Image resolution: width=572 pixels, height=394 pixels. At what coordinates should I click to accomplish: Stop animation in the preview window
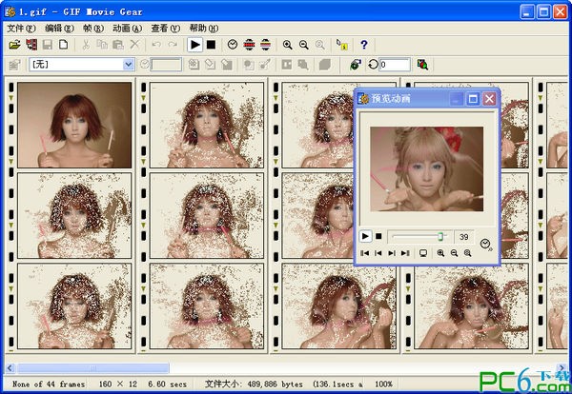coord(378,236)
